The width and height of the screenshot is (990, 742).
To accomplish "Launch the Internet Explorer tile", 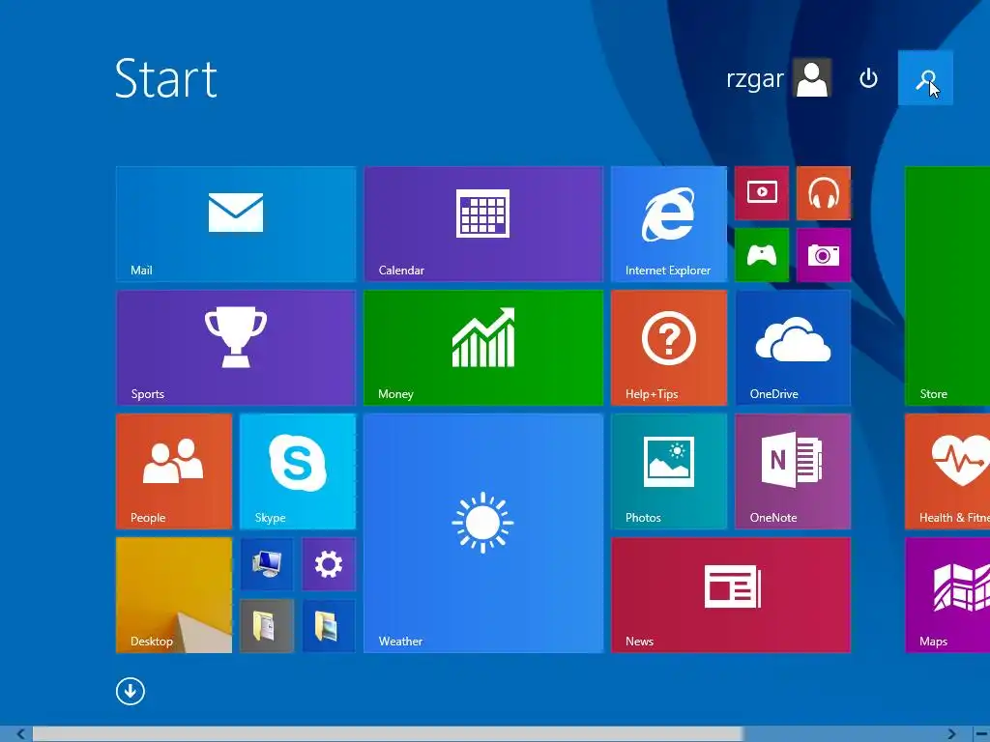I will 669,224.
